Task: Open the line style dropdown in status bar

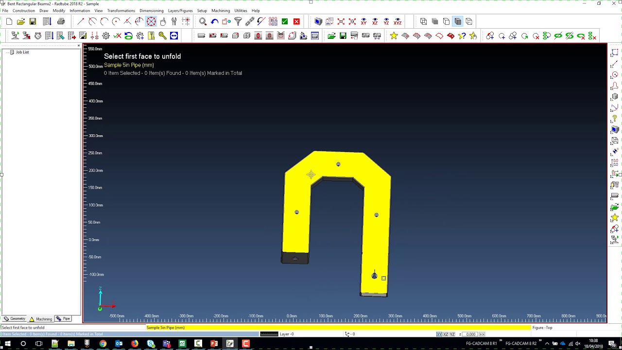Action: tap(269, 334)
